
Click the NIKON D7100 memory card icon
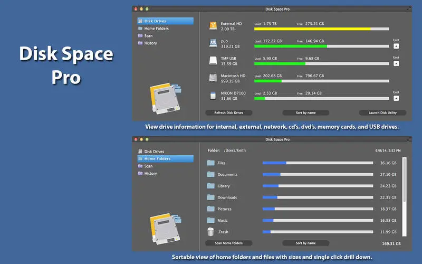click(213, 96)
